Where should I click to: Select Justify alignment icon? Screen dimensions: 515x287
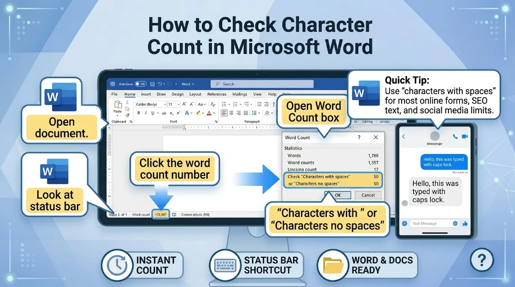pos(246,113)
